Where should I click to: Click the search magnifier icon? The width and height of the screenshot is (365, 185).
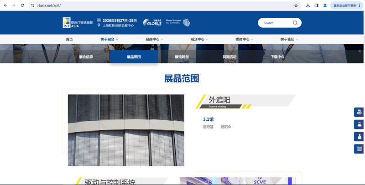[295, 23]
